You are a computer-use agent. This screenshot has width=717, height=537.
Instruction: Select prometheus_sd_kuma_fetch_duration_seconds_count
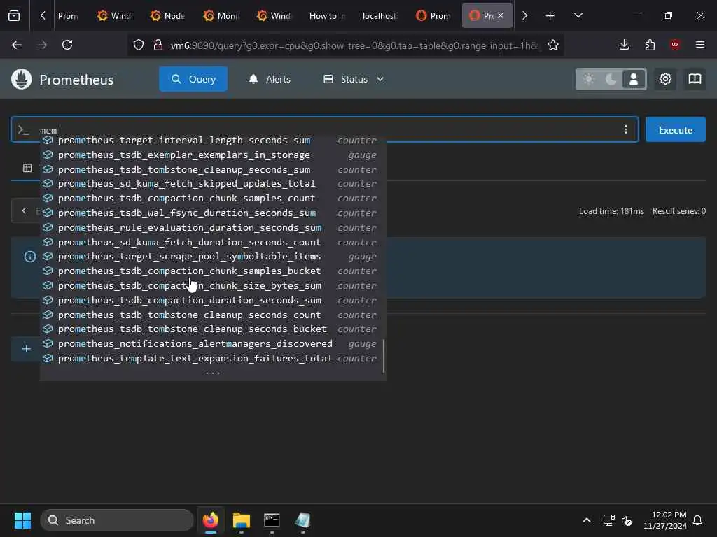click(x=213, y=242)
